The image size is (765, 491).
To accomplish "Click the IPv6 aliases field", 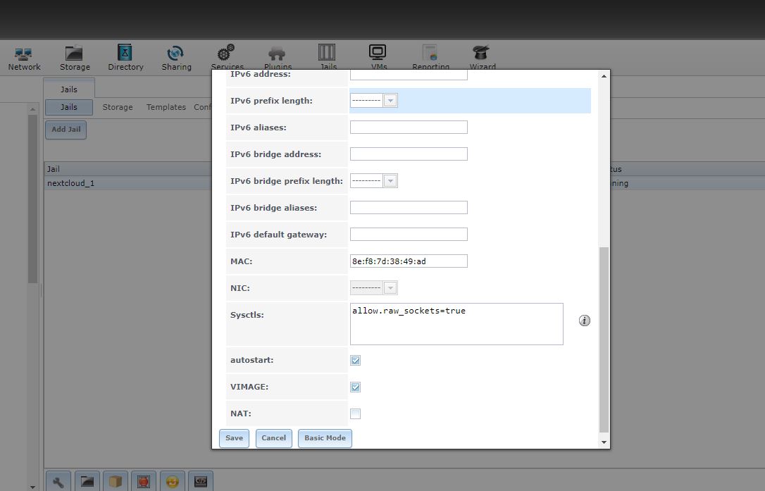I will point(409,128).
